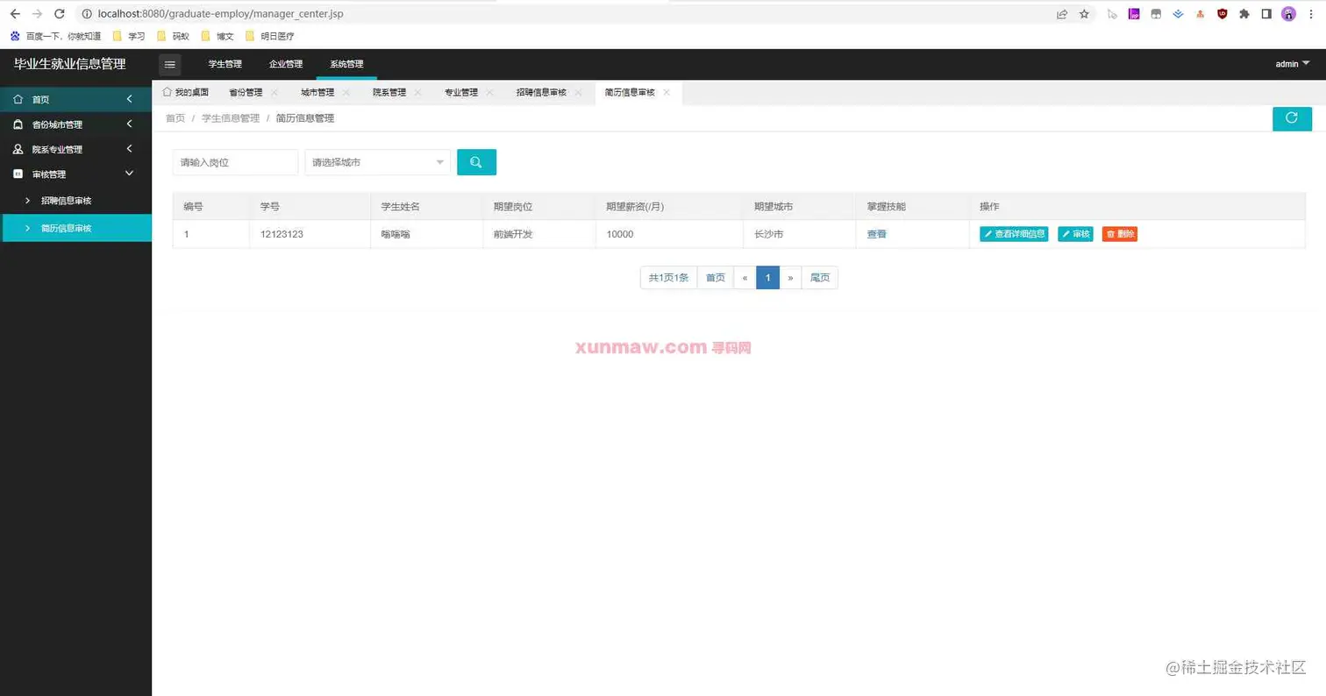Open the browser side panel icon

[x=1266, y=14]
